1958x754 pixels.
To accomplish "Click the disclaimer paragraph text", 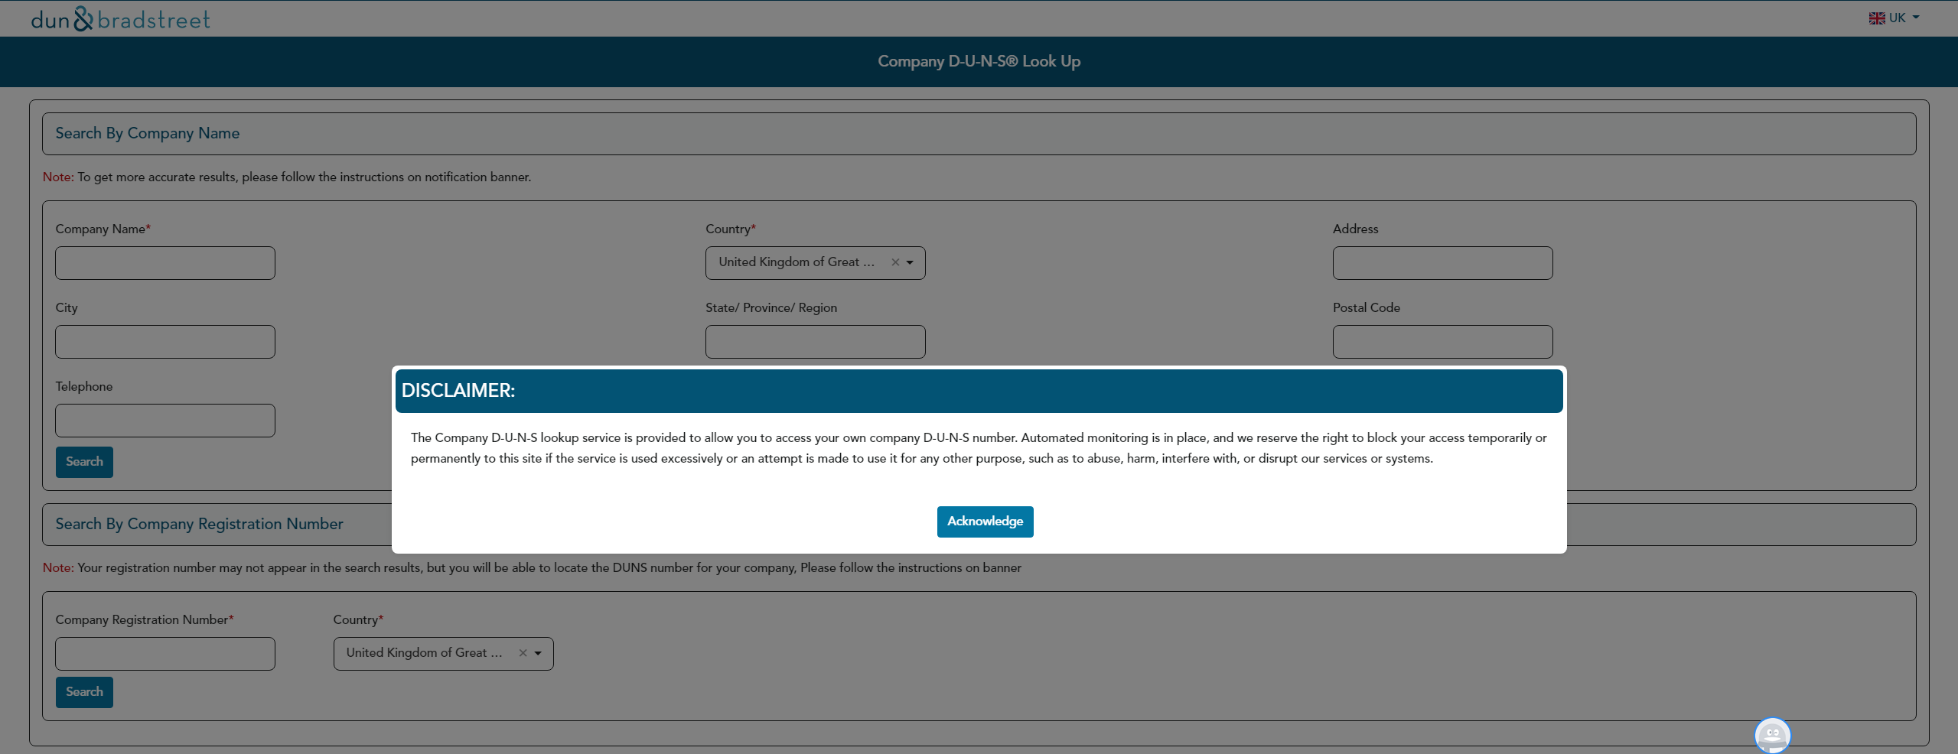I will coord(979,448).
